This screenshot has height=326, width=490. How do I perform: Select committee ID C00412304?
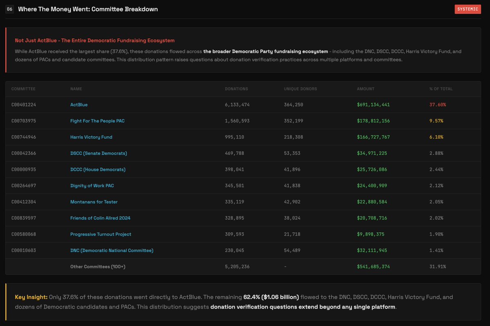[x=24, y=202]
